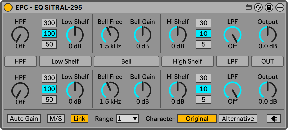Click the top row LPF knob
The height and width of the screenshot is (130, 288).
click(233, 35)
